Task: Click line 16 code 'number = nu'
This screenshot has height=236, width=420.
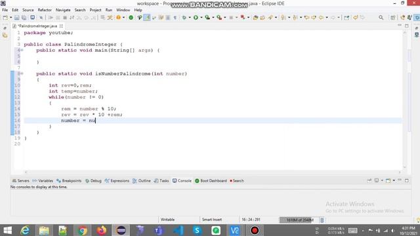Action: (78, 121)
